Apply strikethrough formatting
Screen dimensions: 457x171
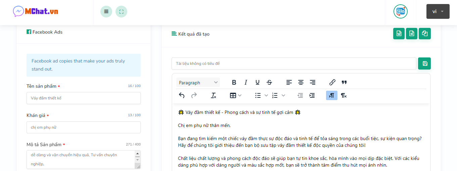(269, 82)
